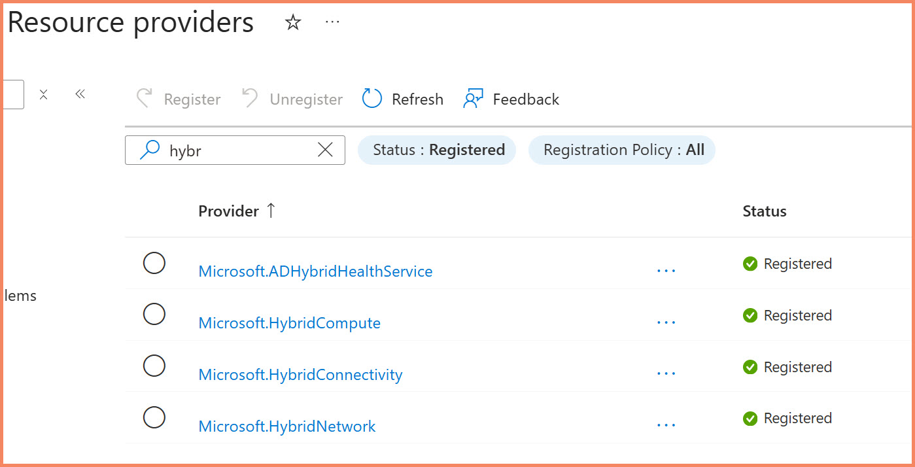
Task: Clear the sidebar search with the small X
Action: click(43, 94)
